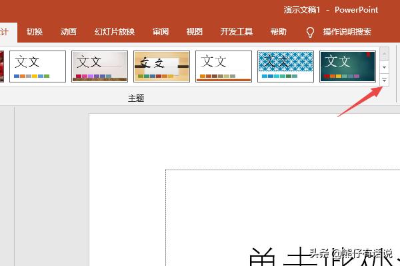Expand the full themes gallery
Viewport: 400px width, 266px height.
[x=384, y=80]
